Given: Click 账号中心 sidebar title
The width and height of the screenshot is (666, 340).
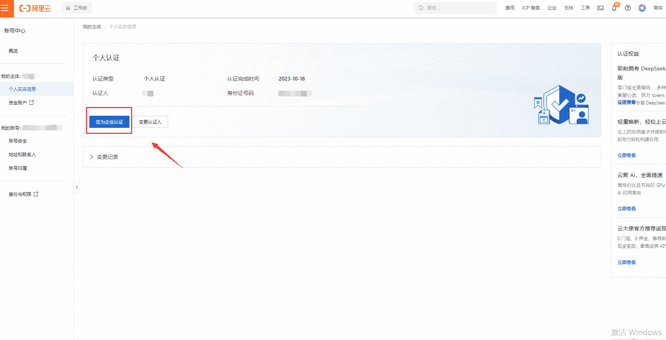Looking at the screenshot, I should [x=15, y=31].
